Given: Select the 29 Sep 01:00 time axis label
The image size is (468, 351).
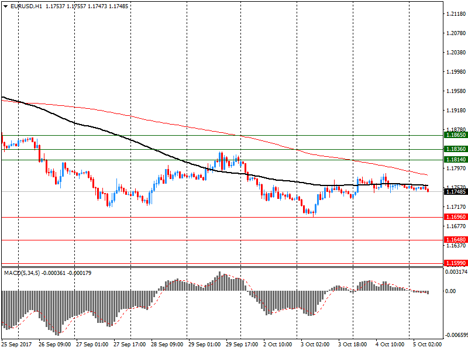Looking at the screenshot, I should point(204,345).
